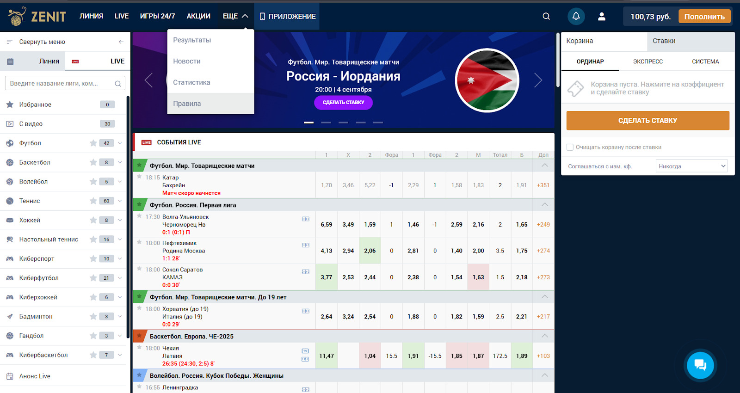Open the Ставки tab in the bet slip
740x393 pixels.
(x=691, y=41)
